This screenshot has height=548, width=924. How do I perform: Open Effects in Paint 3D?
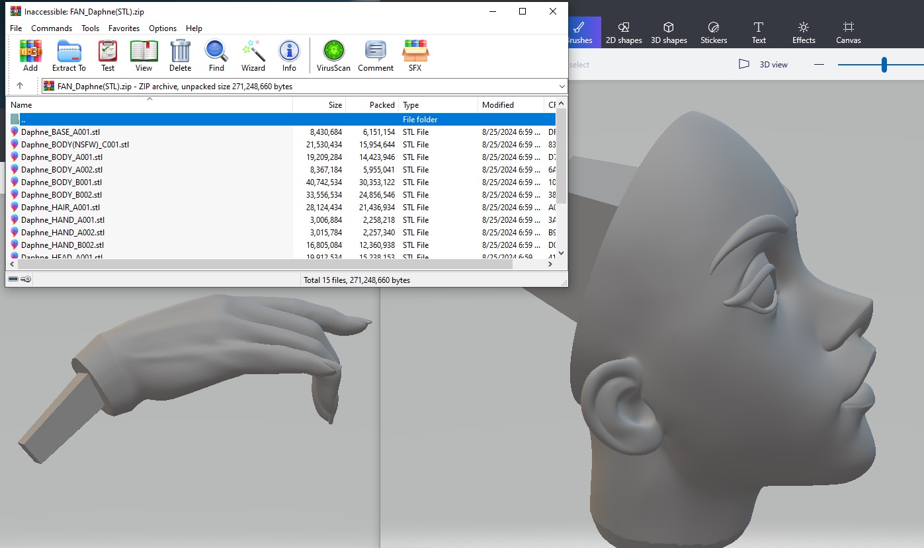tap(804, 32)
